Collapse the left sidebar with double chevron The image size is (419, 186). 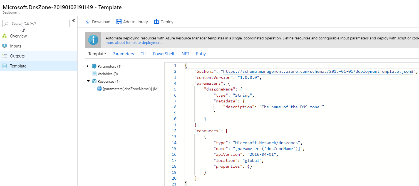(x=74, y=20)
